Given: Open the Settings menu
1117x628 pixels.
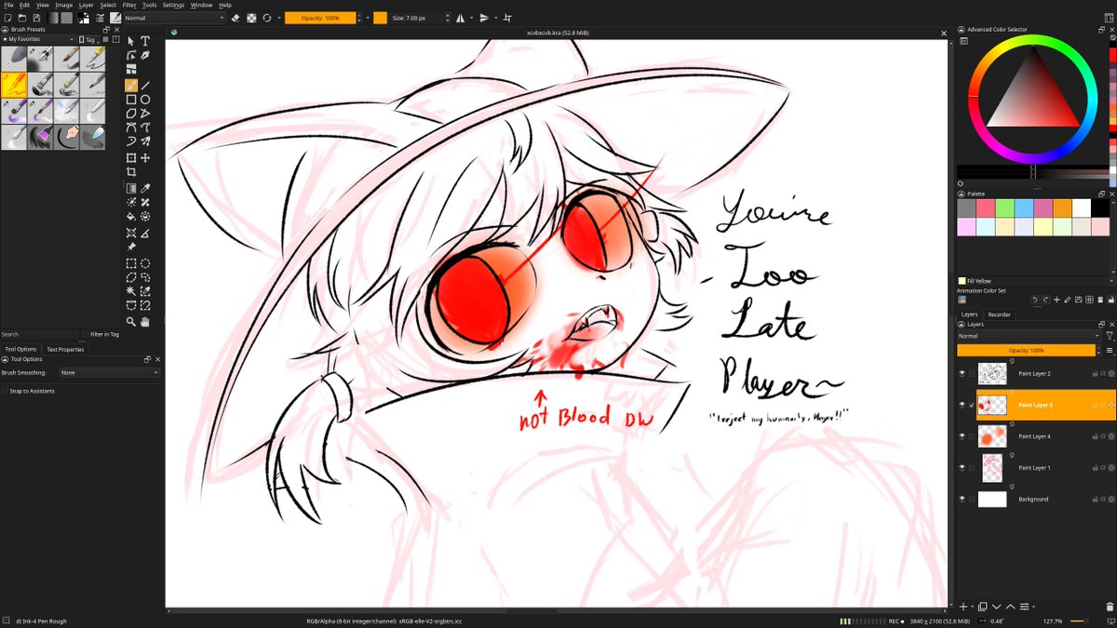Looking at the screenshot, I should coord(173,5).
